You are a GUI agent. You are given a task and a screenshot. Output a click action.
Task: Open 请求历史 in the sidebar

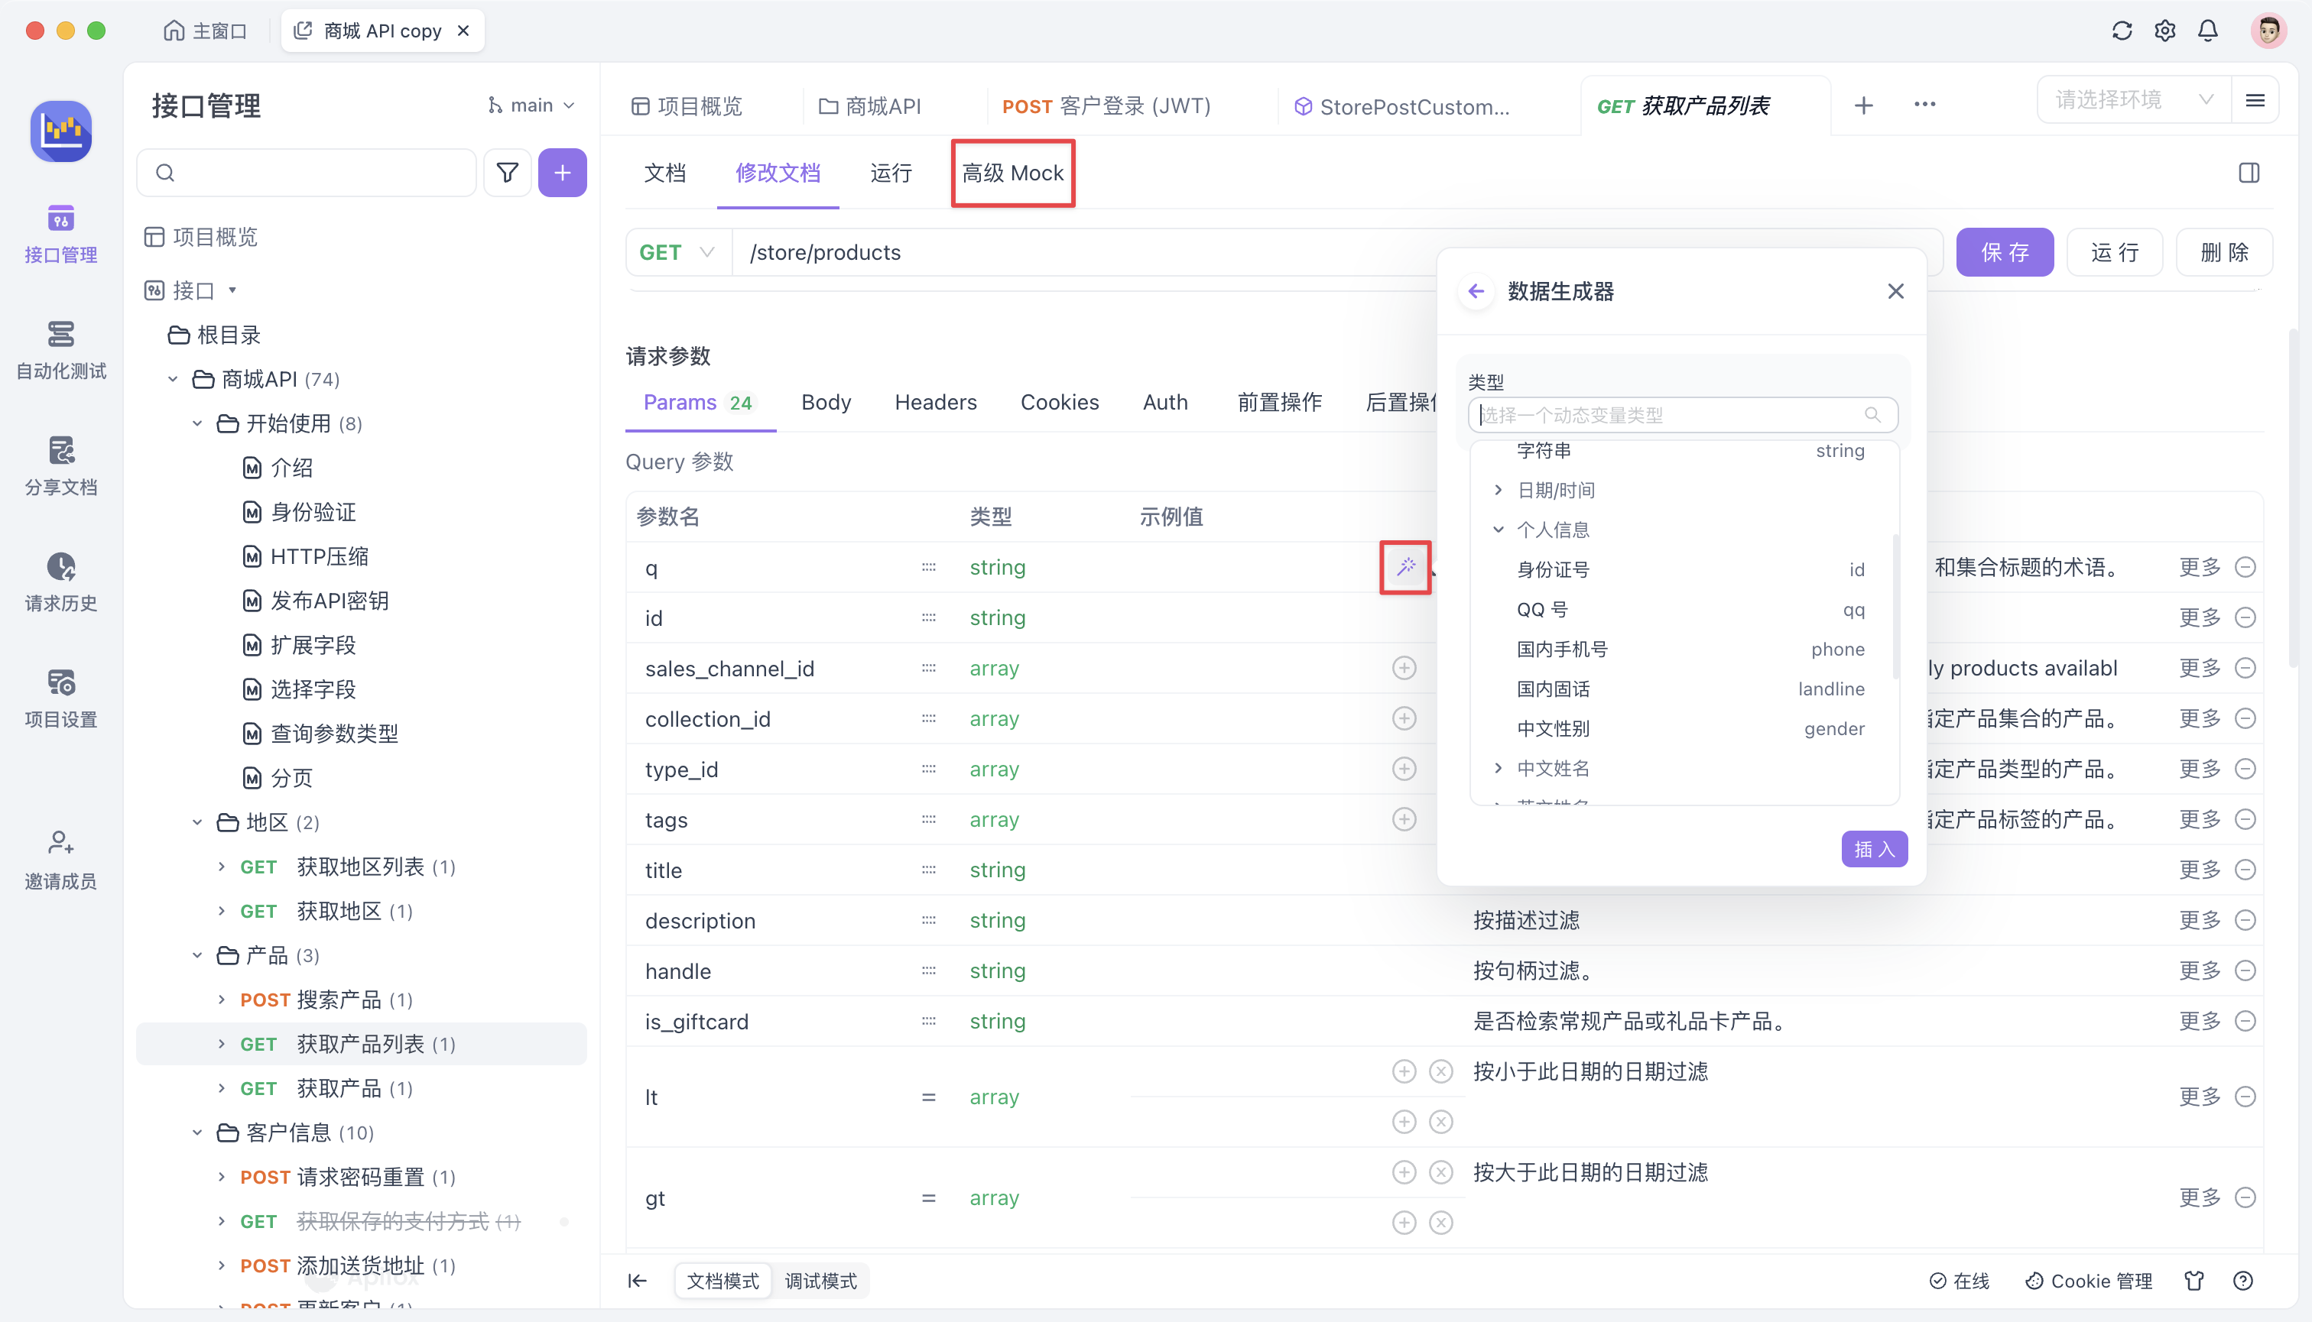(x=61, y=583)
